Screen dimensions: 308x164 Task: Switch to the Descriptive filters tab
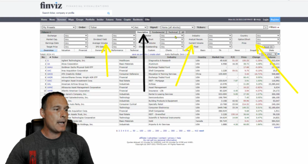tap(143, 32)
